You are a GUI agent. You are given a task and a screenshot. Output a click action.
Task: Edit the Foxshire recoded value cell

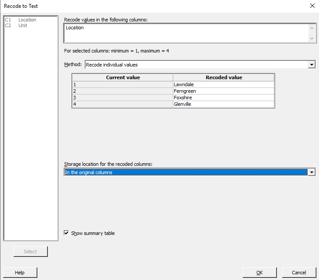(x=223, y=98)
